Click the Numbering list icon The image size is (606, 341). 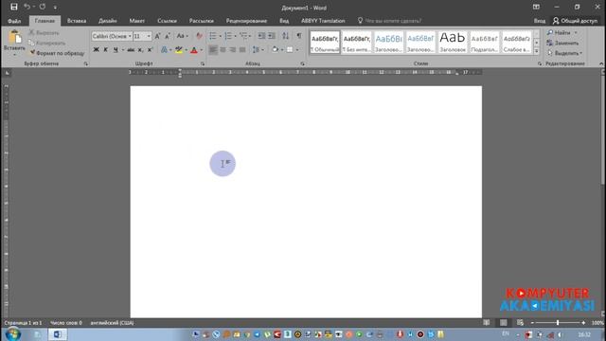(228, 36)
